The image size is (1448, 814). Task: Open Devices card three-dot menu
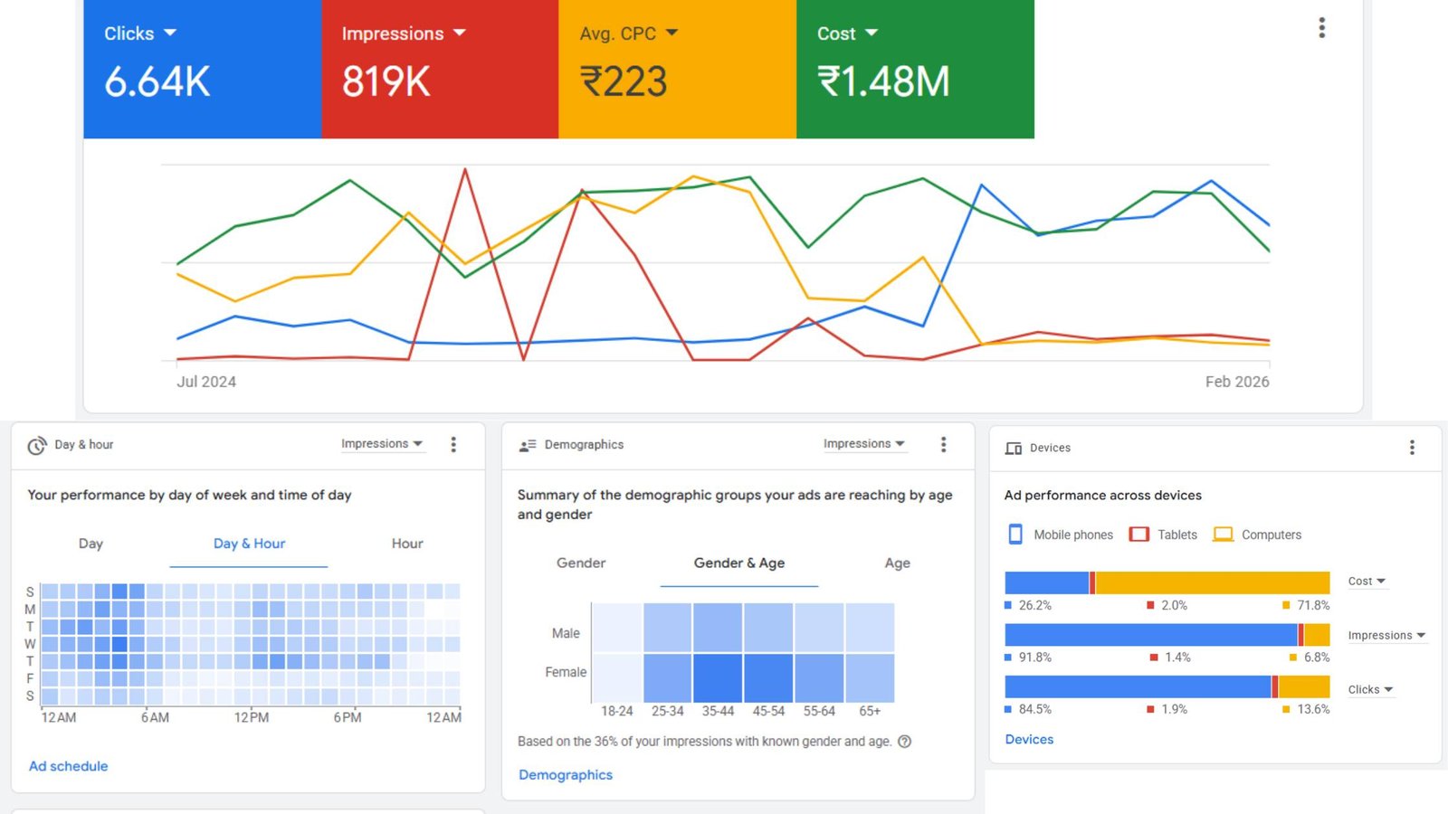1411,448
